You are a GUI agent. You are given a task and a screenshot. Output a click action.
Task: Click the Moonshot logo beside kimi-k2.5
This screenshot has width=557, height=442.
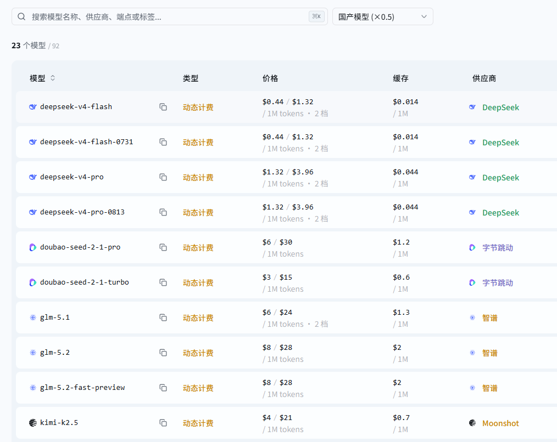(x=32, y=423)
